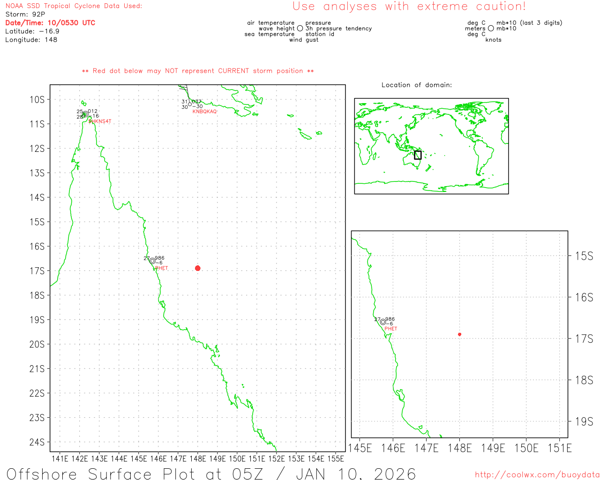Image resolution: width=600 pixels, height=480 pixels.
Task: Click the Offshore Surface Plot title text
Action: click(x=211, y=473)
